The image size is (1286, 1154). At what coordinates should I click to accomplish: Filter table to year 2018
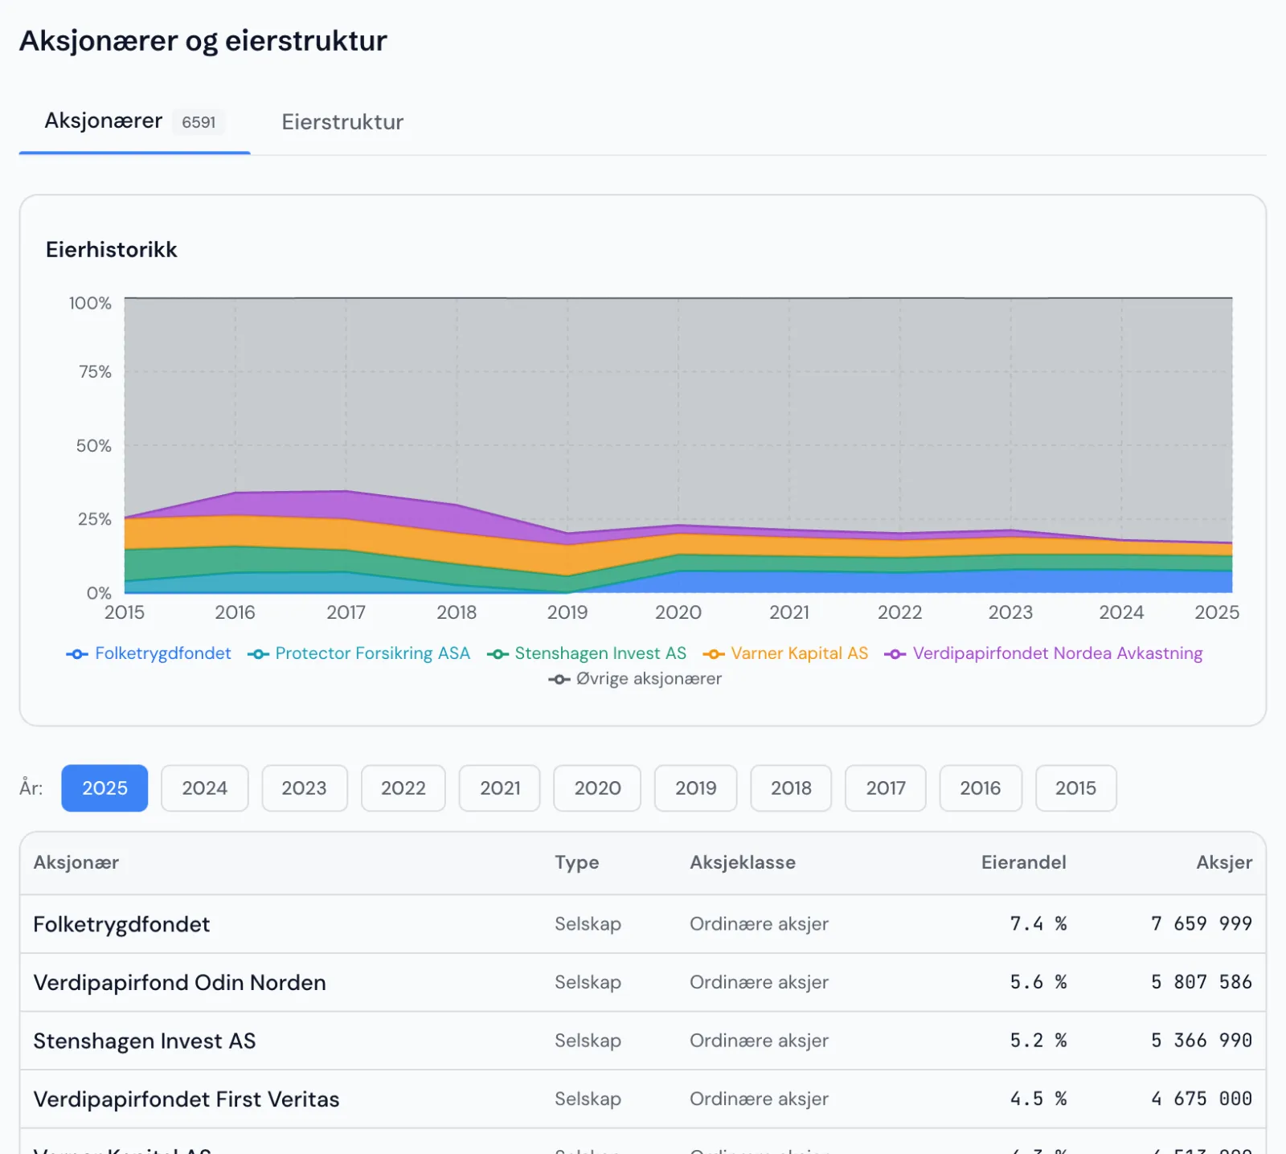(x=791, y=788)
